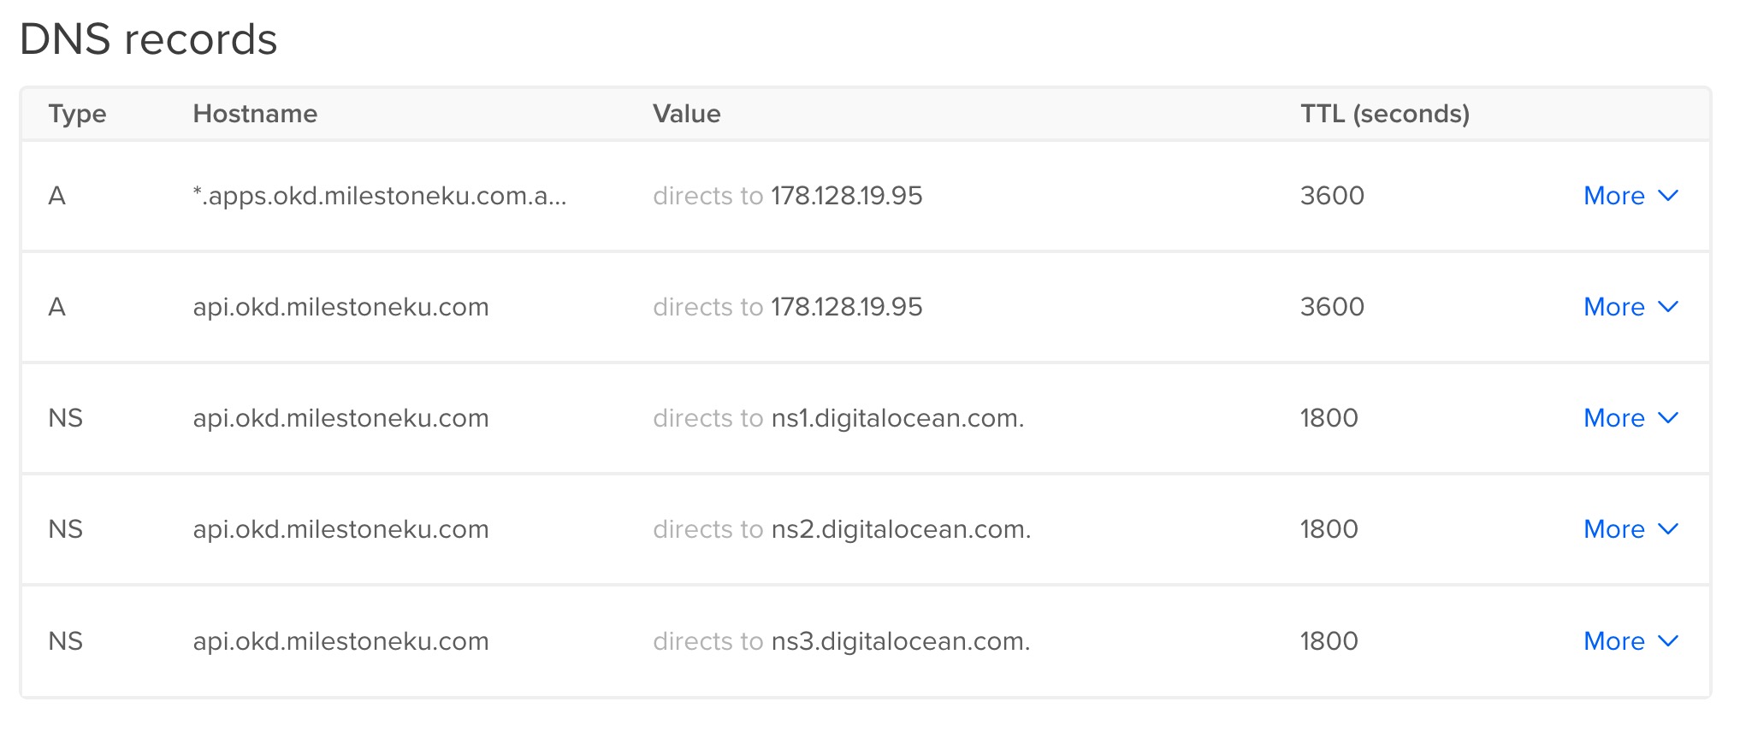
Task: Click the Value column header
Action: click(686, 114)
